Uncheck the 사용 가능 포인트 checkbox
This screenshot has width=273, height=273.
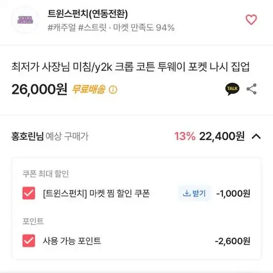tap(29, 241)
